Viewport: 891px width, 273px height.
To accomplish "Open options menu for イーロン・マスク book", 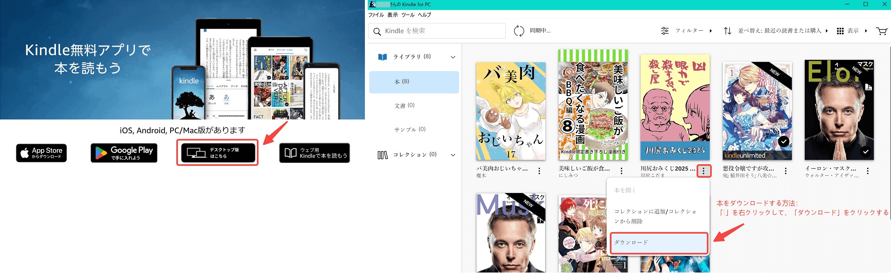I will [x=868, y=171].
